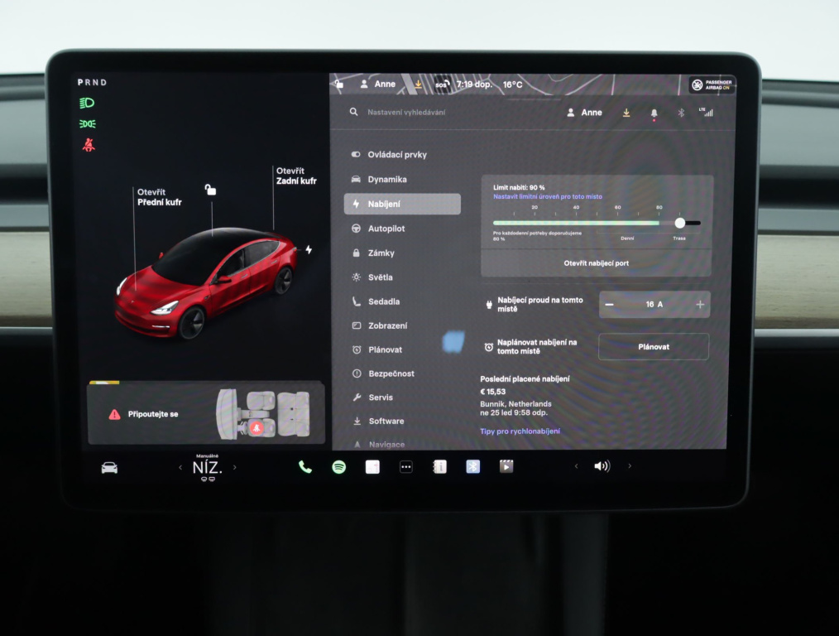Screen dimensions: 839x636
Task: Open the Autopilot menu
Action: pos(402,229)
